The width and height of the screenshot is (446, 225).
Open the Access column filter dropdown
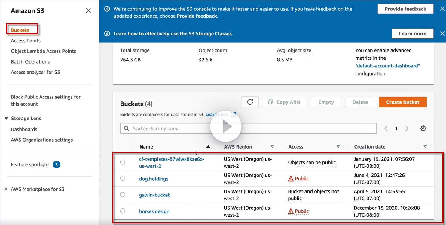(338, 147)
